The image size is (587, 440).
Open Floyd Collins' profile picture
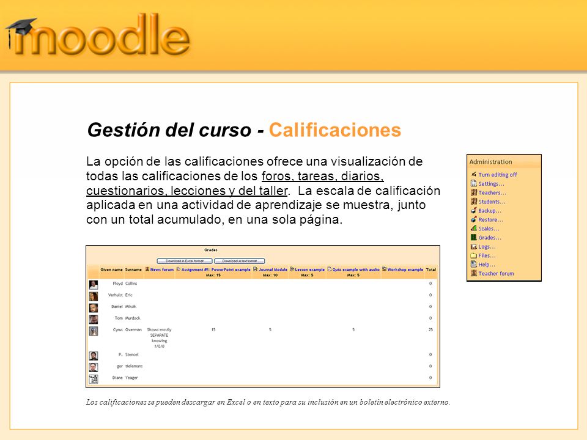(x=94, y=285)
